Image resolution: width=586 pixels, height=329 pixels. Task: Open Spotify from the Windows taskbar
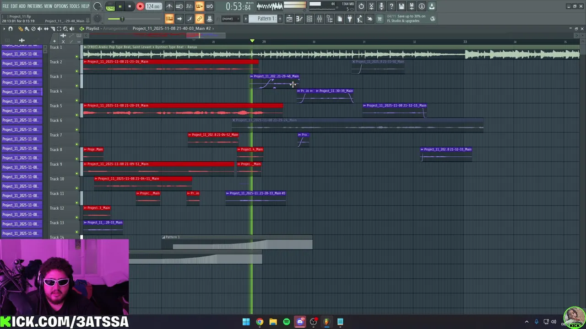[287, 322]
